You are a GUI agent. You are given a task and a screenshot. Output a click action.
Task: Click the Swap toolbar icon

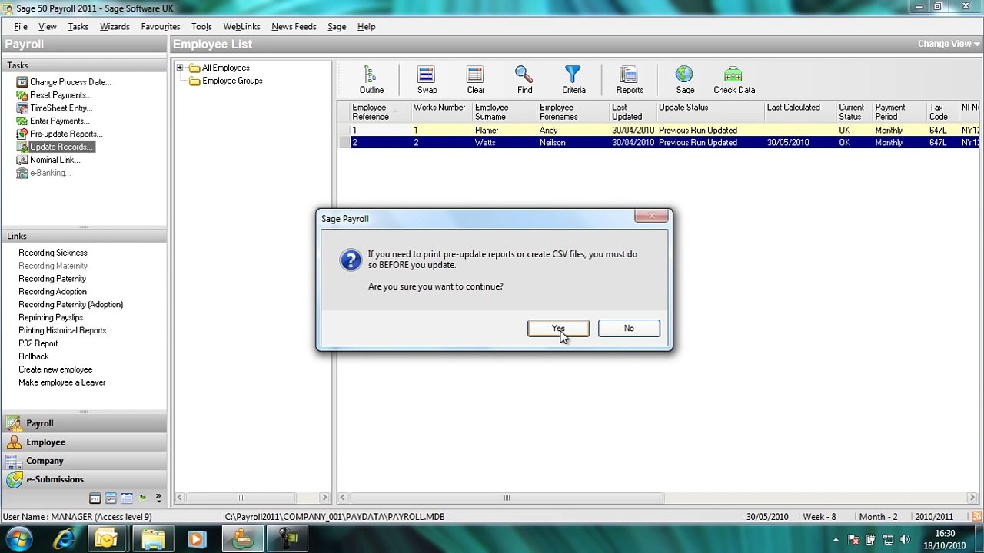point(427,80)
